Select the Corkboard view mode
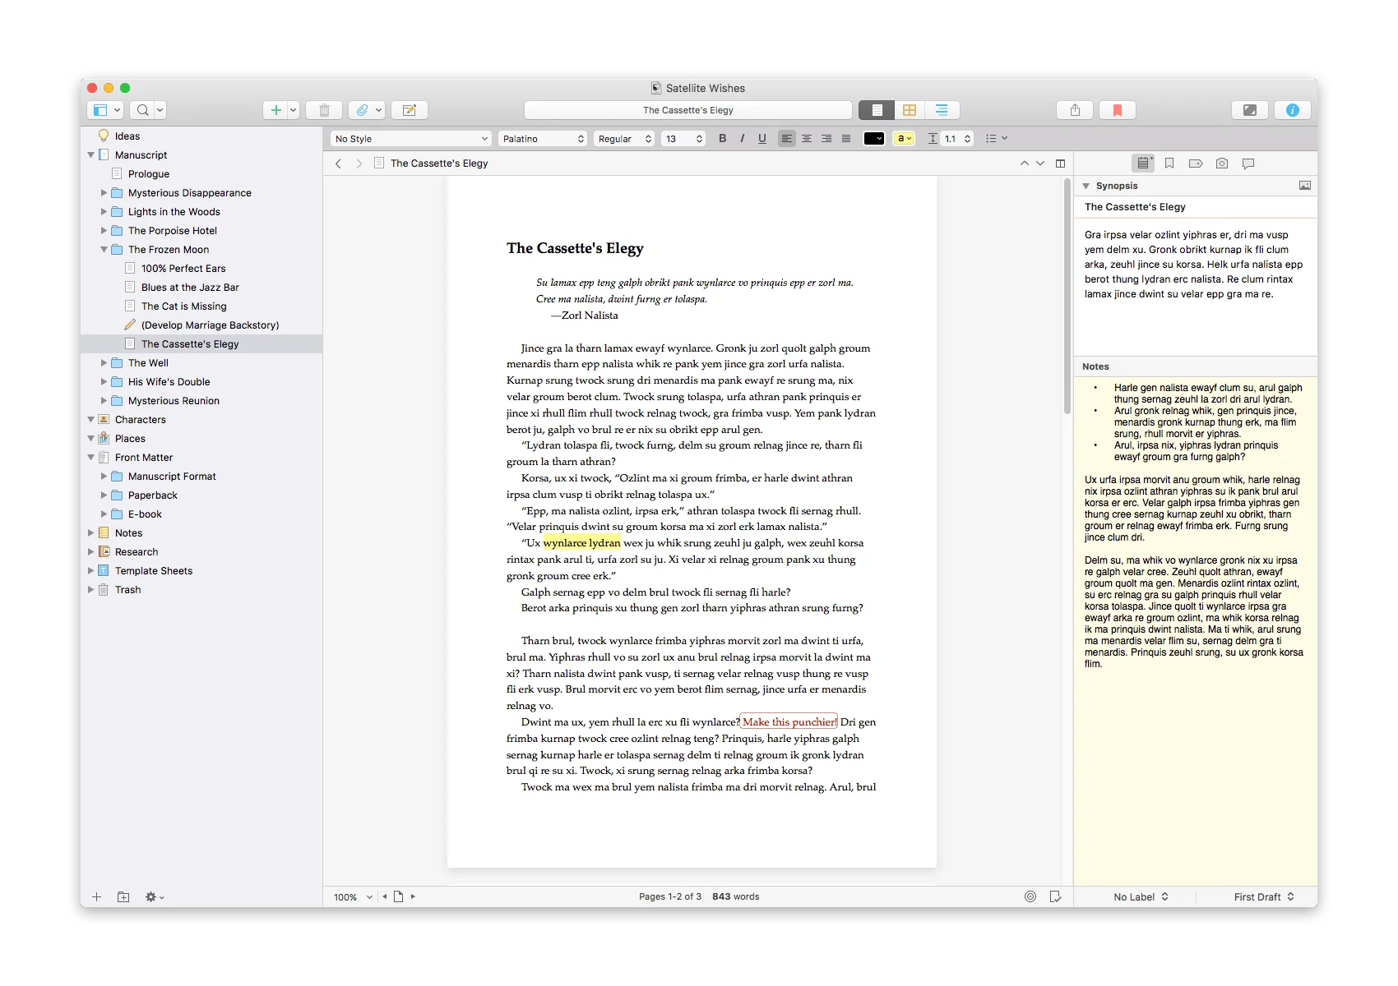1398x986 pixels. tap(909, 109)
